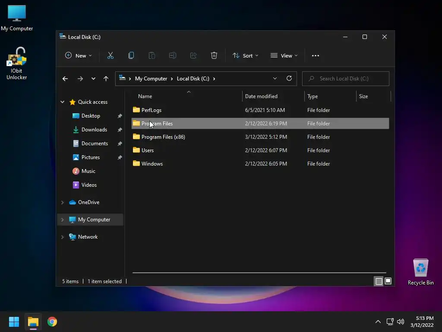442x332 pixels.
Task: Open the New dropdown button
Action: pyautogui.click(x=78, y=56)
